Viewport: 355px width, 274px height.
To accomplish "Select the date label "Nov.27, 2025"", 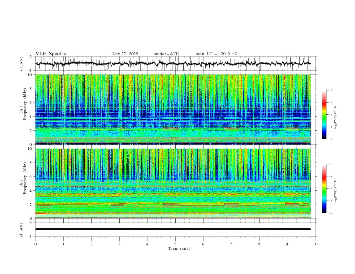I will (x=125, y=54).
